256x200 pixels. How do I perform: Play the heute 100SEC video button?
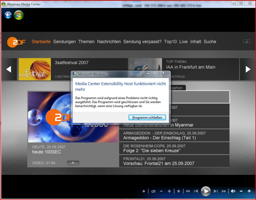click(73, 163)
